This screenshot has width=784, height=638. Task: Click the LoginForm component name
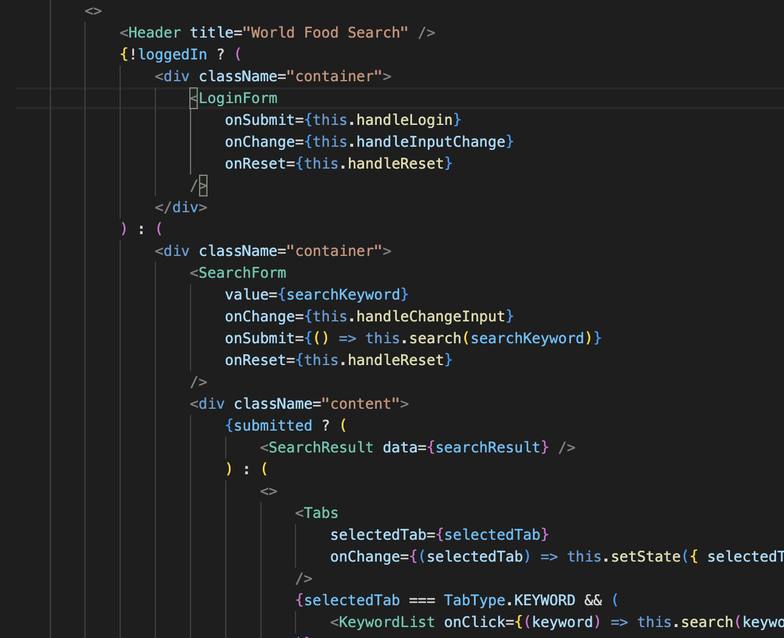tap(238, 98)
